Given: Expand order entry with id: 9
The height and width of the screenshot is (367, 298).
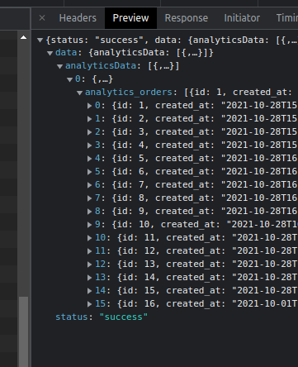Looking at the screenshot, I should 89,212.
